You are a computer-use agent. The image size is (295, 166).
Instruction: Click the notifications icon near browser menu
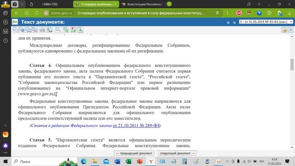pos(249,4)
